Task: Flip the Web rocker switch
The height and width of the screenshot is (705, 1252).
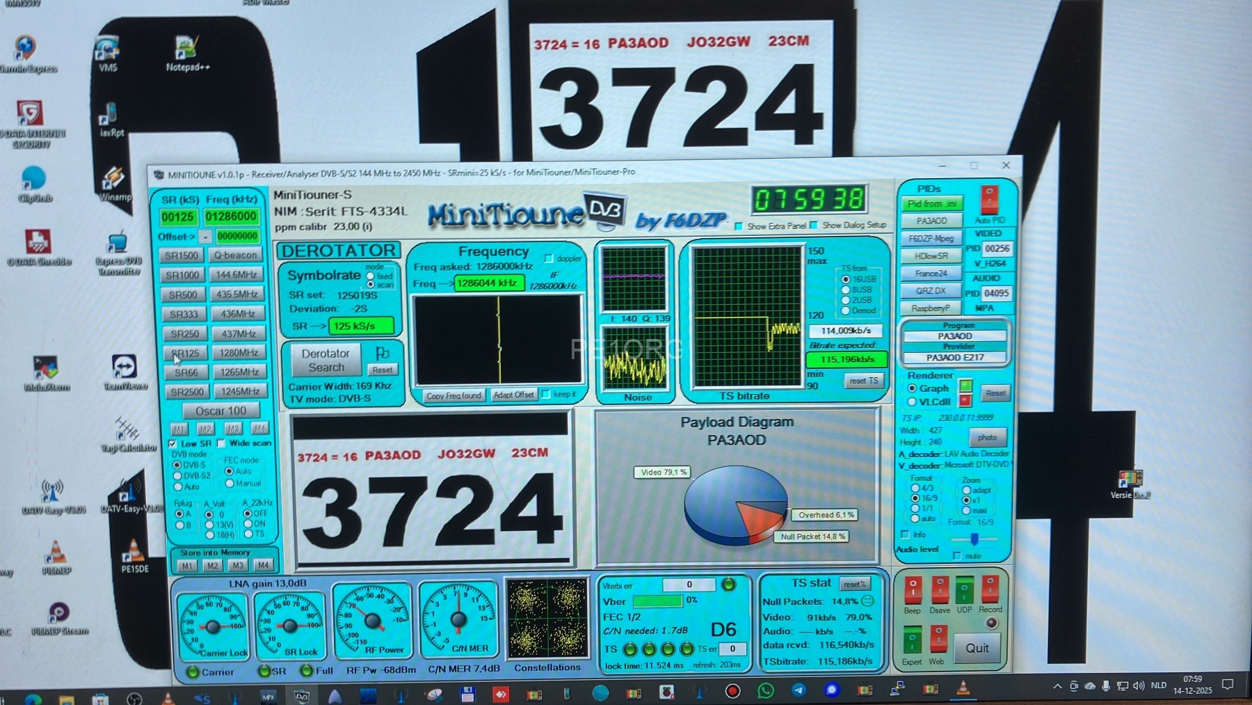Action: point(938,639)
